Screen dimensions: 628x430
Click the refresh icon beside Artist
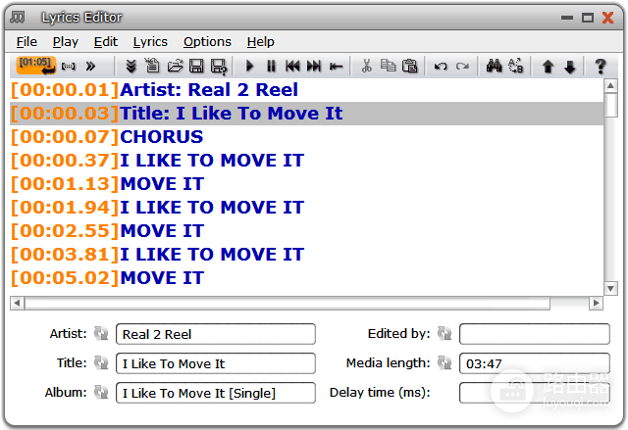pos(101,333)
